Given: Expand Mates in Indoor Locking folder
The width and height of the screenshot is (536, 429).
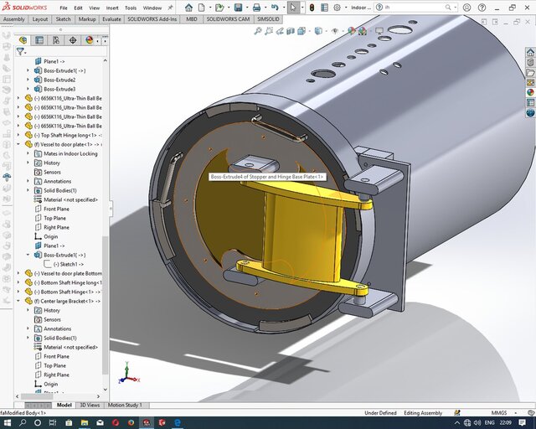Looking at the screenshot, I should [x=28, y=153].
